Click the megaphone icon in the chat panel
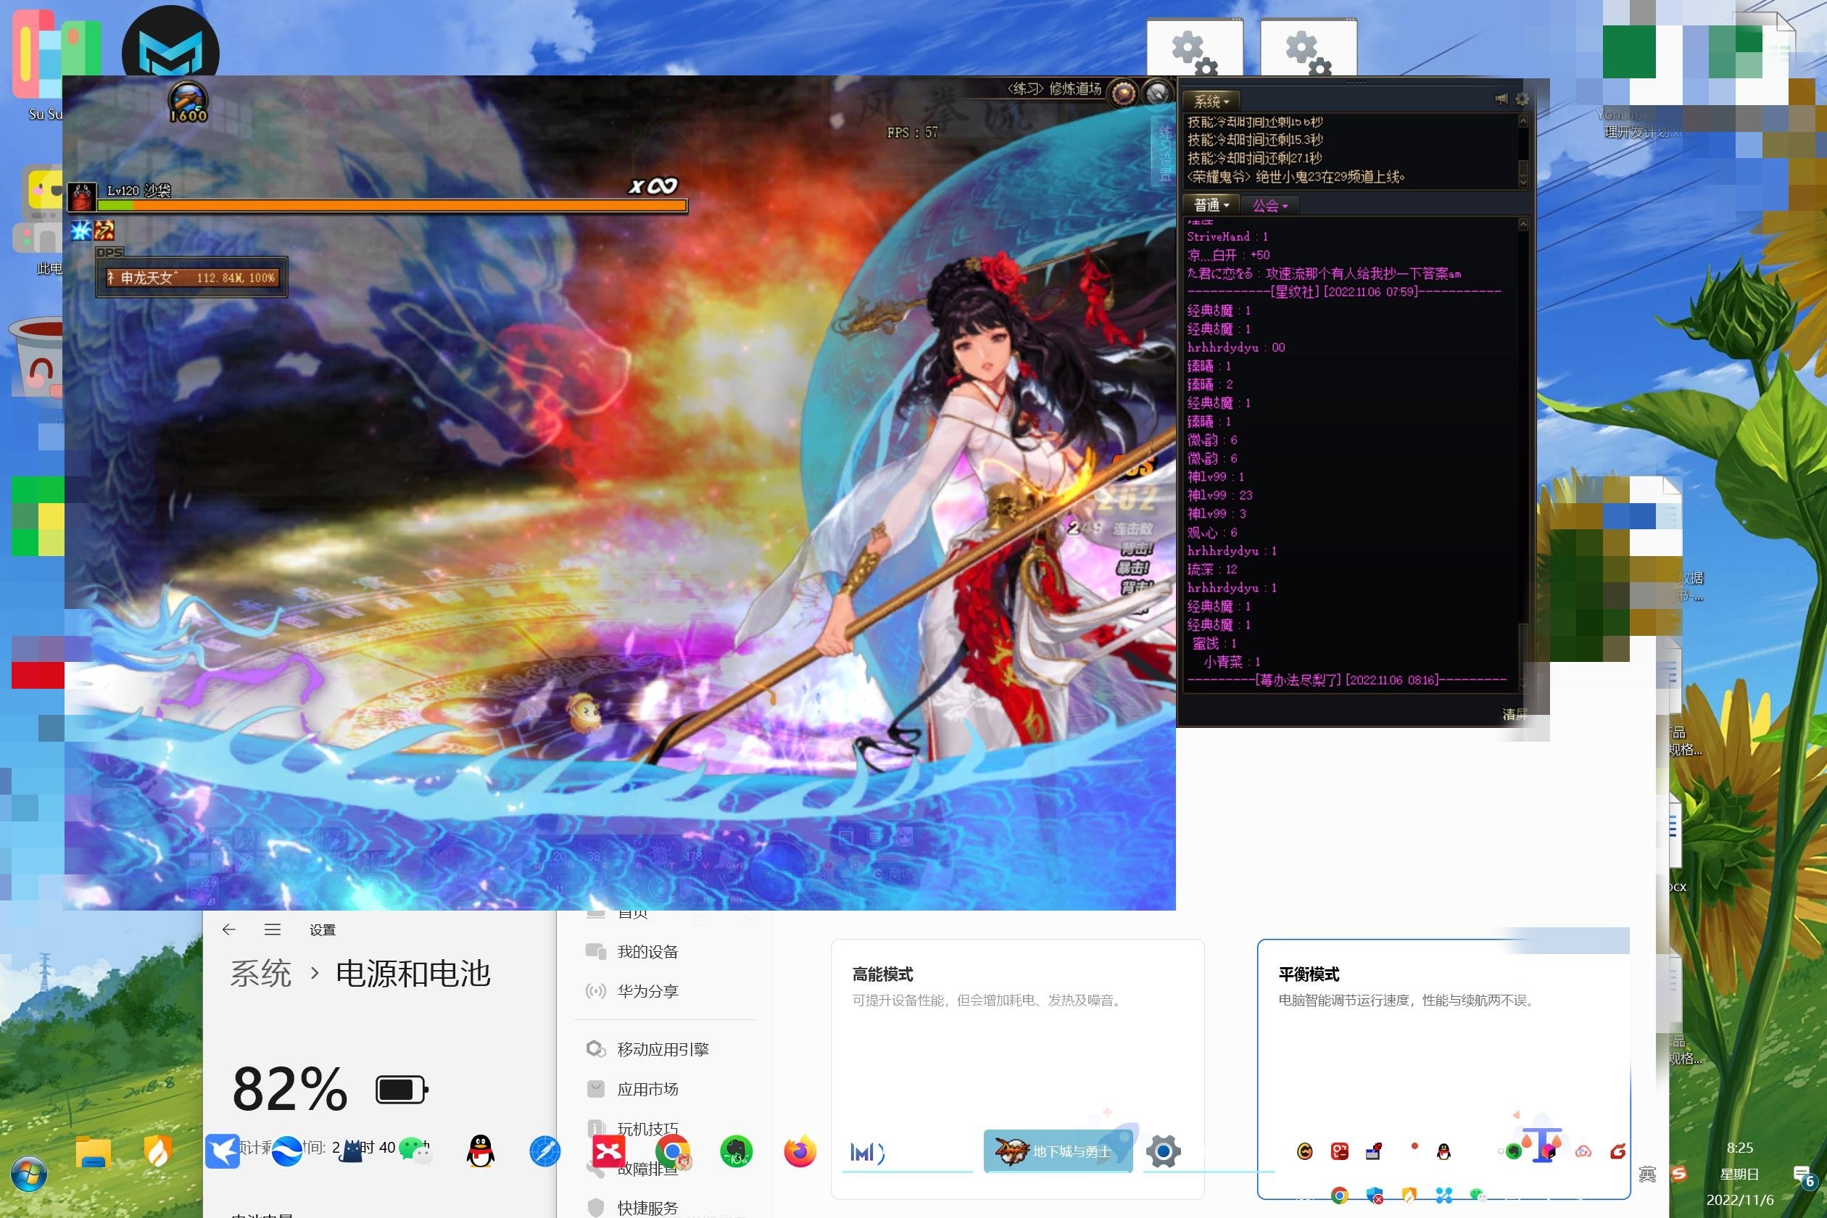This screenshot has width=1827, height=1218. pos(1501,99)
